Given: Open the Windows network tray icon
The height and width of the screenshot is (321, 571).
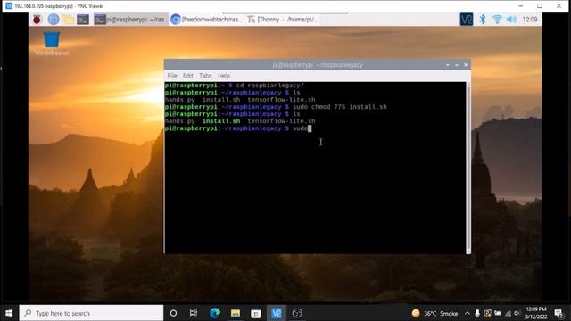Looking at the screenshot, I should pyautogui.click(x=508, y=313).
